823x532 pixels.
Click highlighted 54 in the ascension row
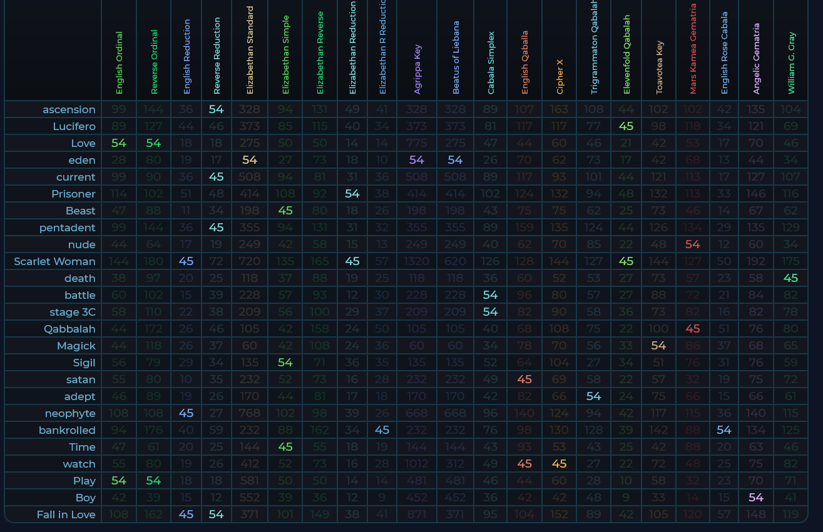(216, 109)
